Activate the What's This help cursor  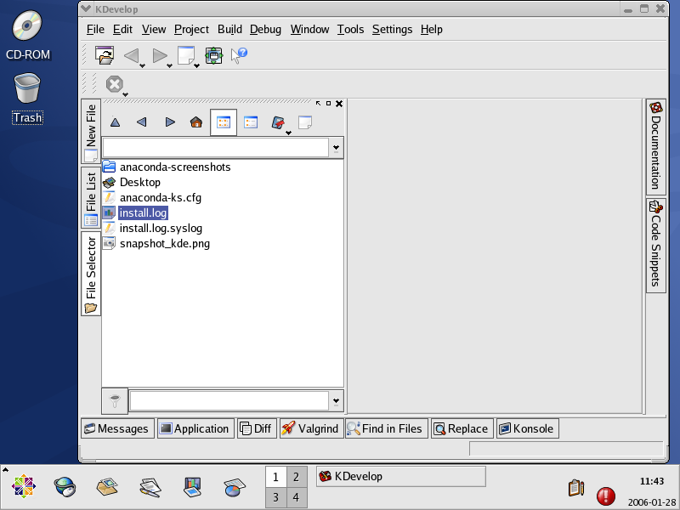tap(239, 55)
